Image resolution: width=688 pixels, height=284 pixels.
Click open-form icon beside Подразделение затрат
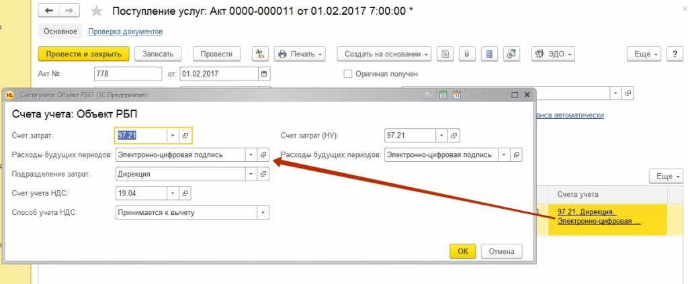pyautogui.click(x=263, y=174)
